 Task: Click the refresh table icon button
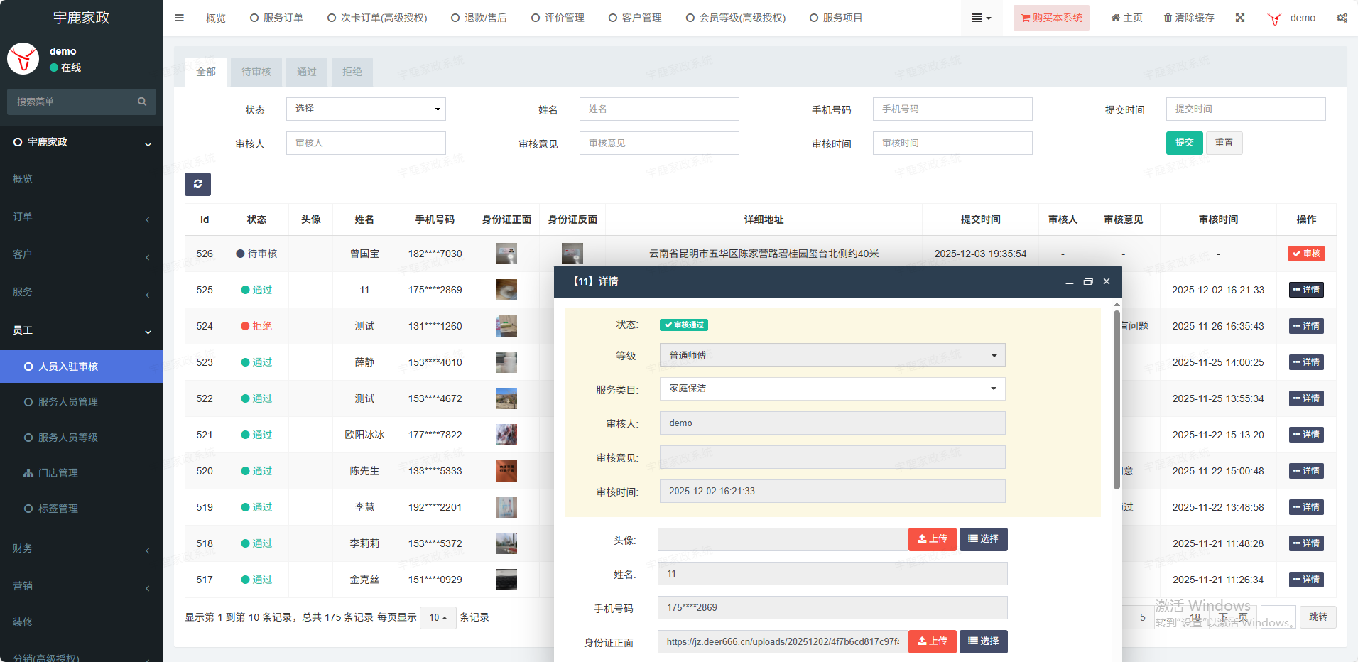197,184
